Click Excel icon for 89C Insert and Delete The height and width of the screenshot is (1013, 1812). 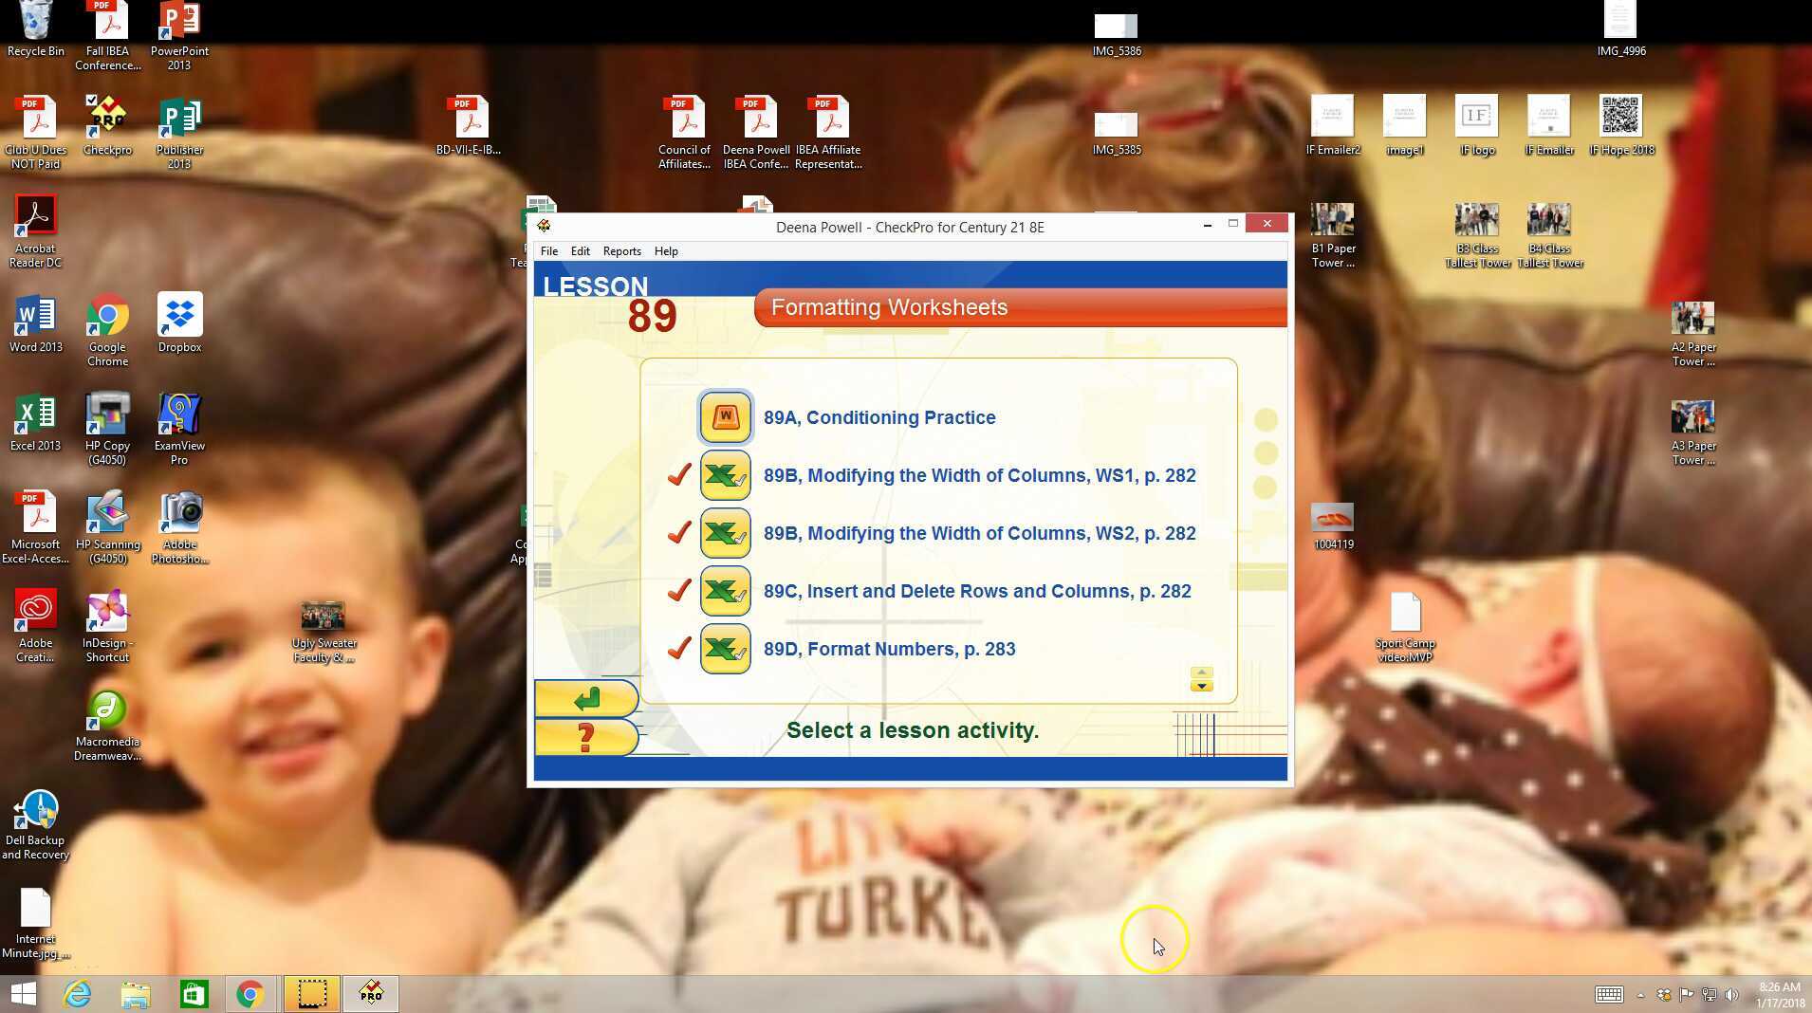[x=725, y=591]
